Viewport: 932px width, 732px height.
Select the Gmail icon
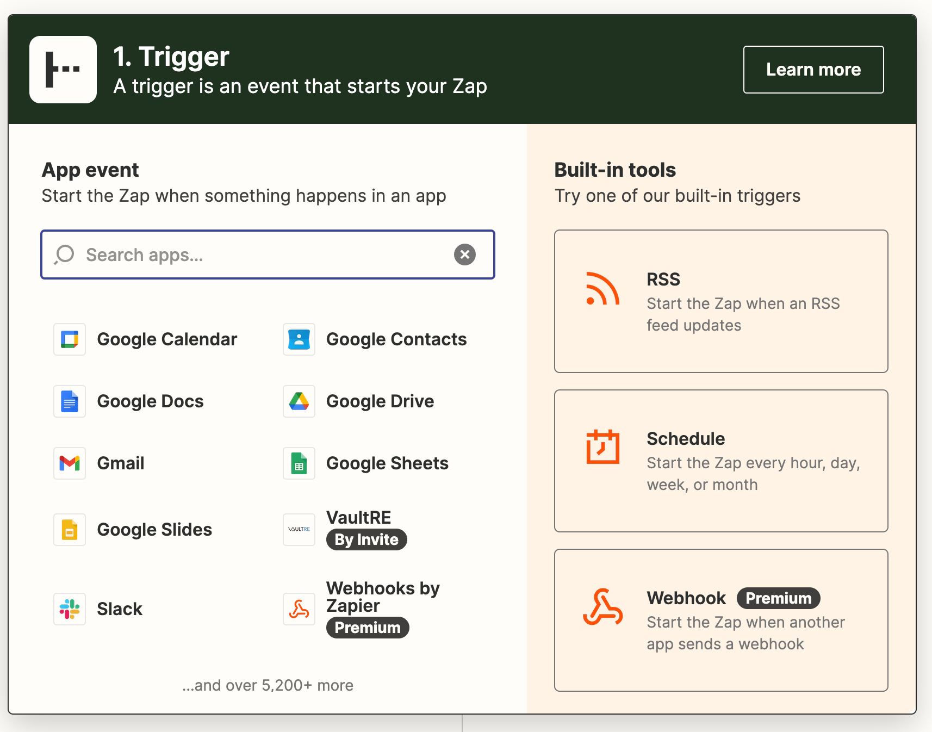70,463
